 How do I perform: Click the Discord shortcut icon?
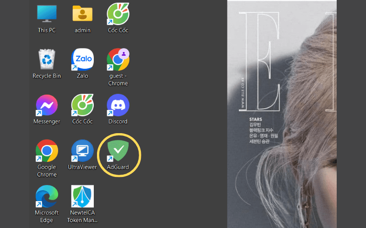(x=118, y=105)
